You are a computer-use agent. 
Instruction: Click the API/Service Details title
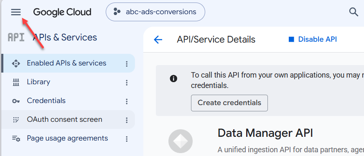pos(216,40)
